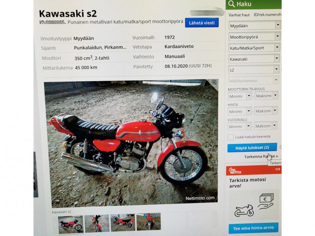Click the Oma Nettix logo
Screen dimensions: 315x236
[x=235, y=171]
